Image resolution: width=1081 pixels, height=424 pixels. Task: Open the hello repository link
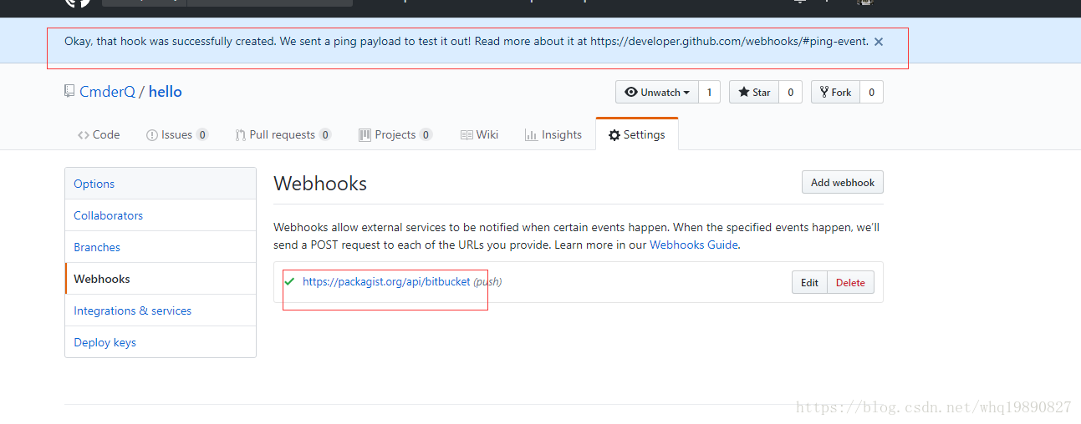(x=166, y=92)
